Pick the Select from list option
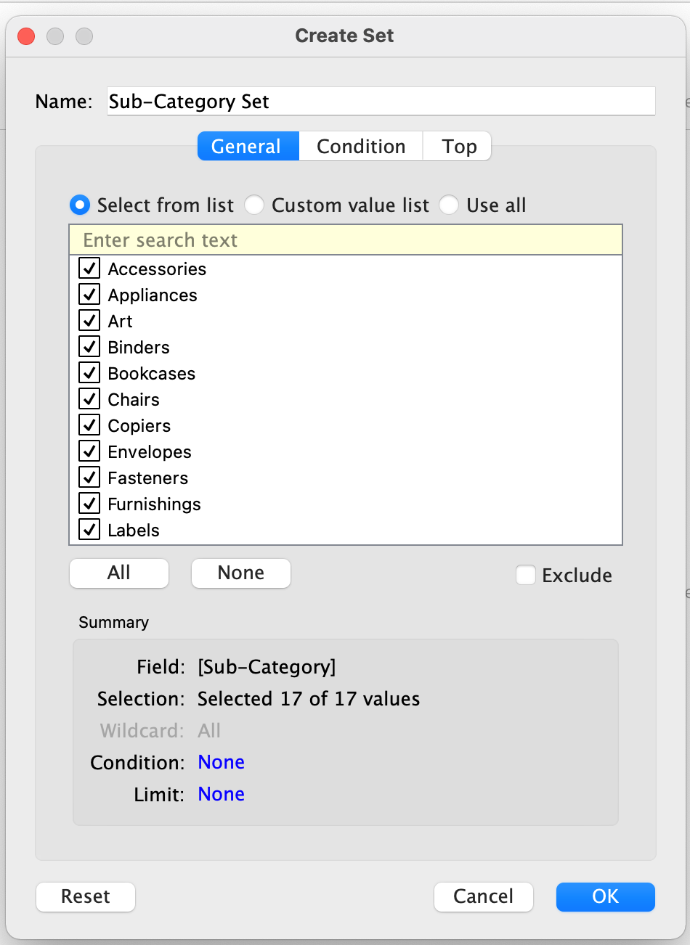 click(x=80, y=205)
